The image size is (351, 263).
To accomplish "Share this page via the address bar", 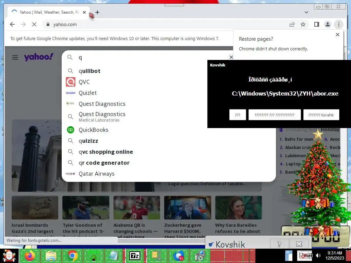I will click(292, 24).
